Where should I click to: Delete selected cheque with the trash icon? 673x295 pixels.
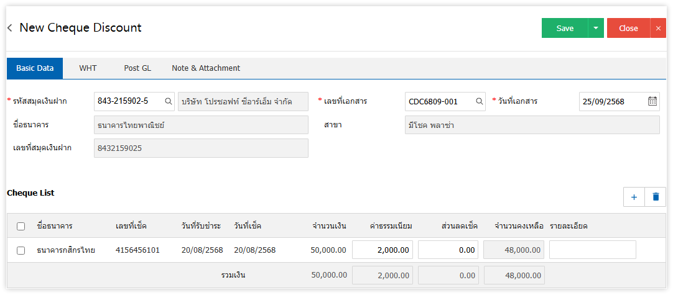pos(655,197)
